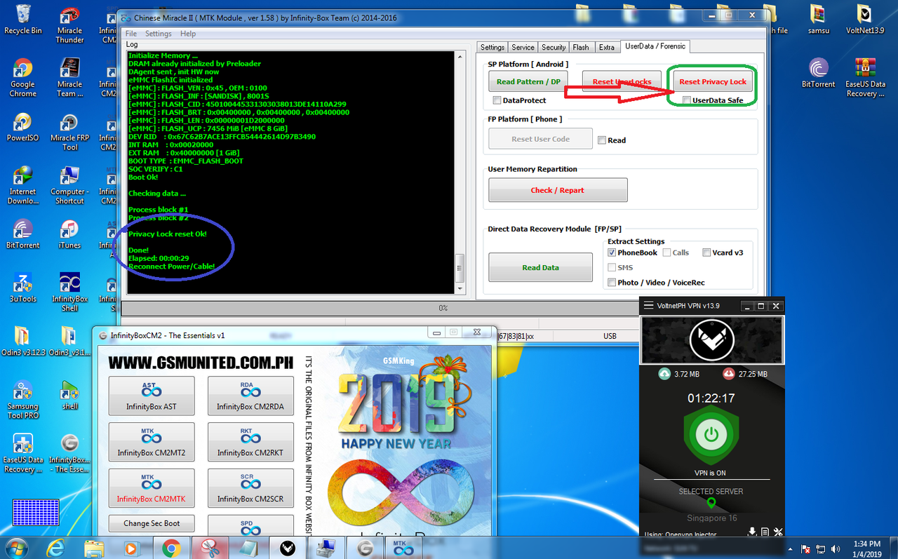Viewport: 898px width, 559px height.
Task: Launch the Miracle FRP Tool shortcut
Action: (x=69, y=132)
